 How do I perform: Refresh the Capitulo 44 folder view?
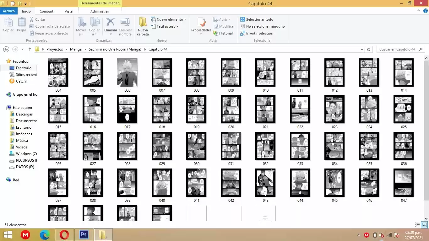tap(369, 49)
